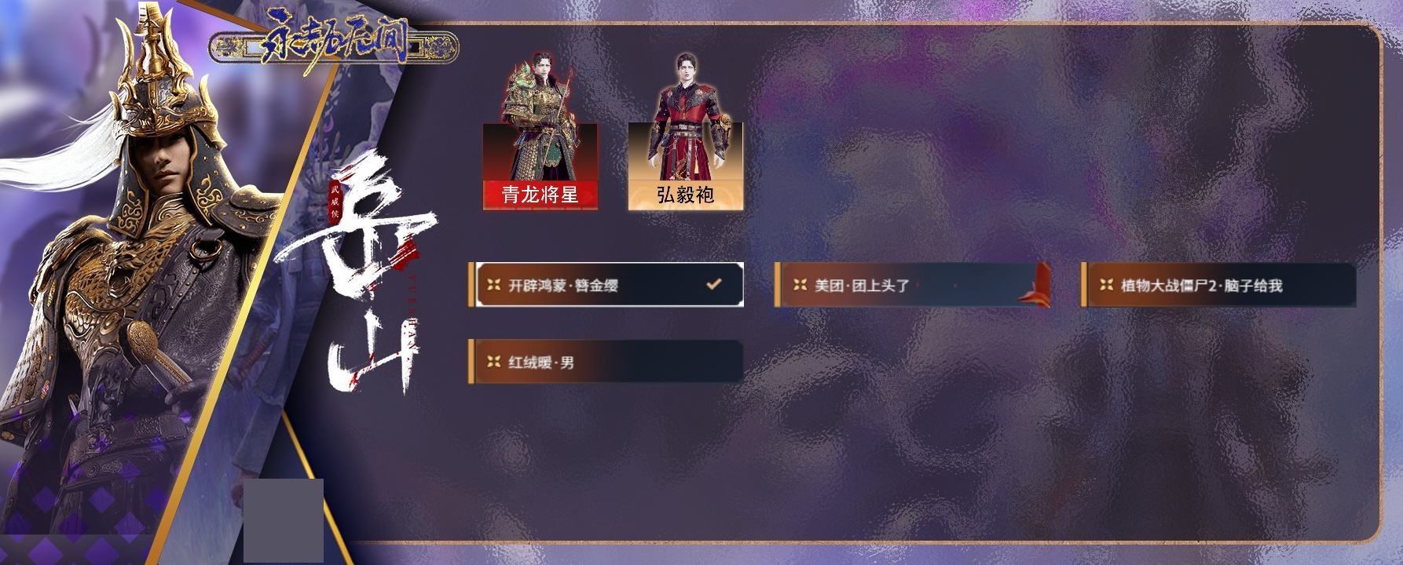Click the emblem icon beside 植物大战僵尸2

click(x=1106, y=285)
